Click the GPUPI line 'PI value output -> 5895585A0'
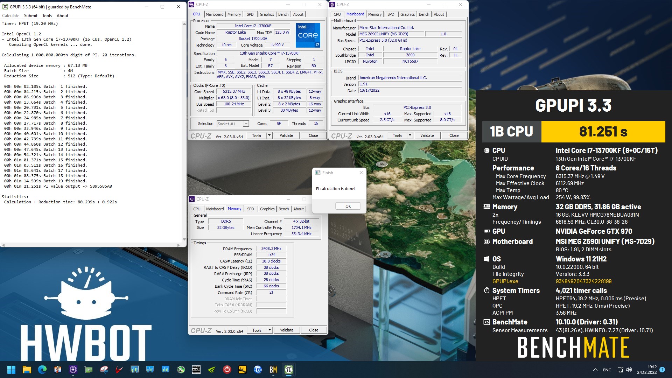Viewport: 672px width, 378px height. pyautogui.click(x=58, y=186)
